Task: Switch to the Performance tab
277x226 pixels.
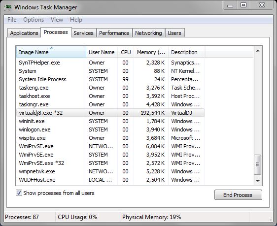Action: (114, 33)
